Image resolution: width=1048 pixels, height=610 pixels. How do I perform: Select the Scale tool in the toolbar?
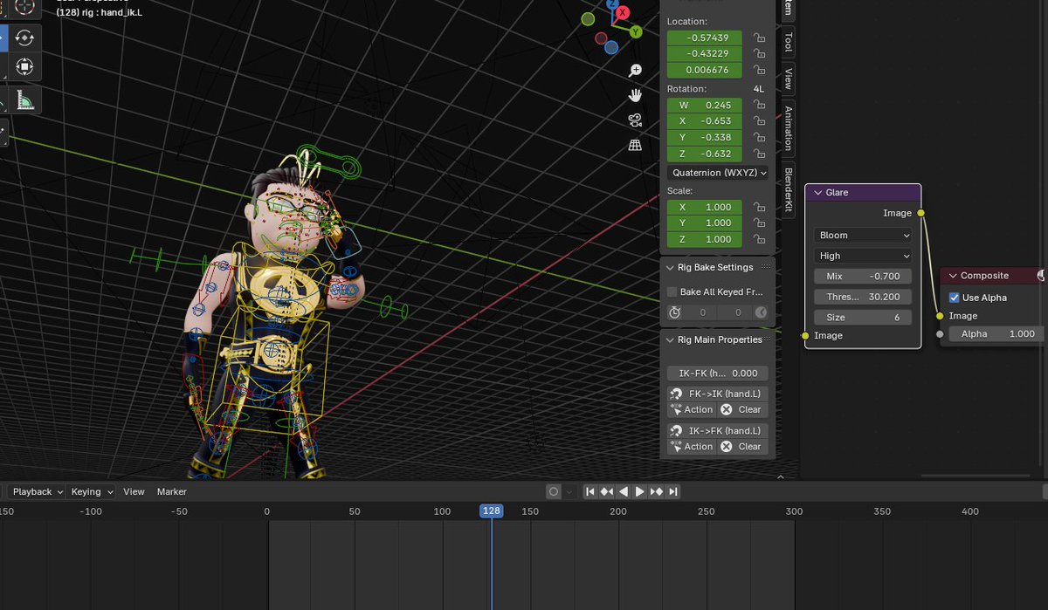pos(24,66)
